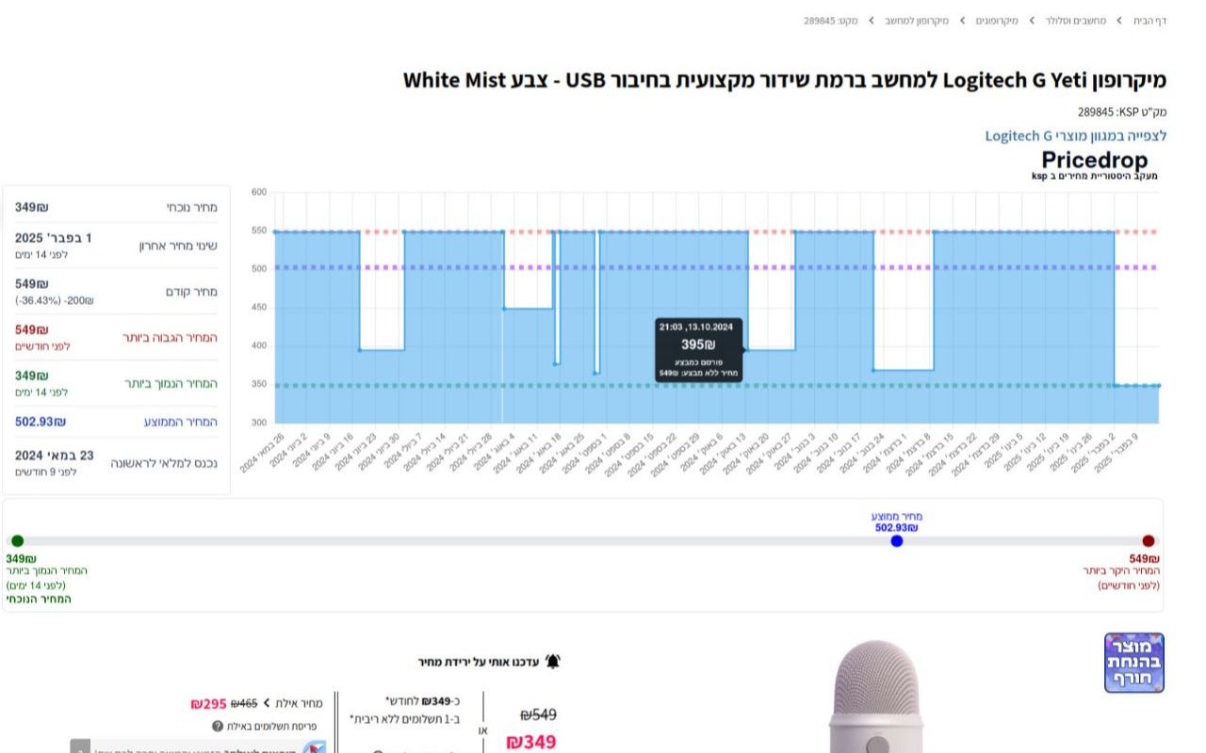Click the y-axis 600 label on chart
The image size is (1206, 753).
tap(259, 192)
